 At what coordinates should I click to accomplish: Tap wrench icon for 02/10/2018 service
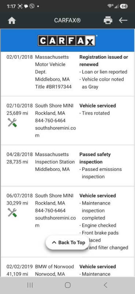(12, 122)
